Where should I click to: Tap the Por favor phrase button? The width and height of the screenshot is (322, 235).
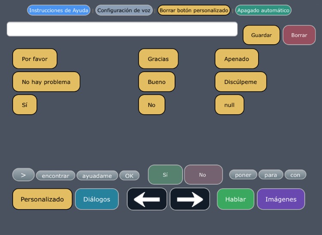coord(35,59)
